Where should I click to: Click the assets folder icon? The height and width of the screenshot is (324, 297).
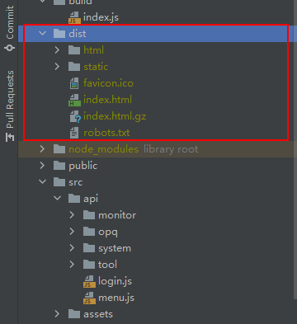click(74, 314)
